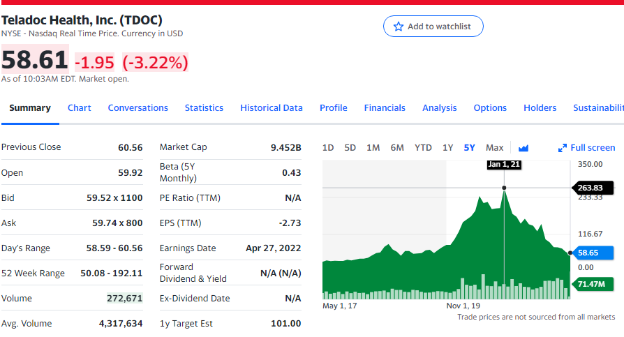The width and height of the screenshot is (624, 337).
Task: Open the chart type area icon
Action: (x=523, y=148)
